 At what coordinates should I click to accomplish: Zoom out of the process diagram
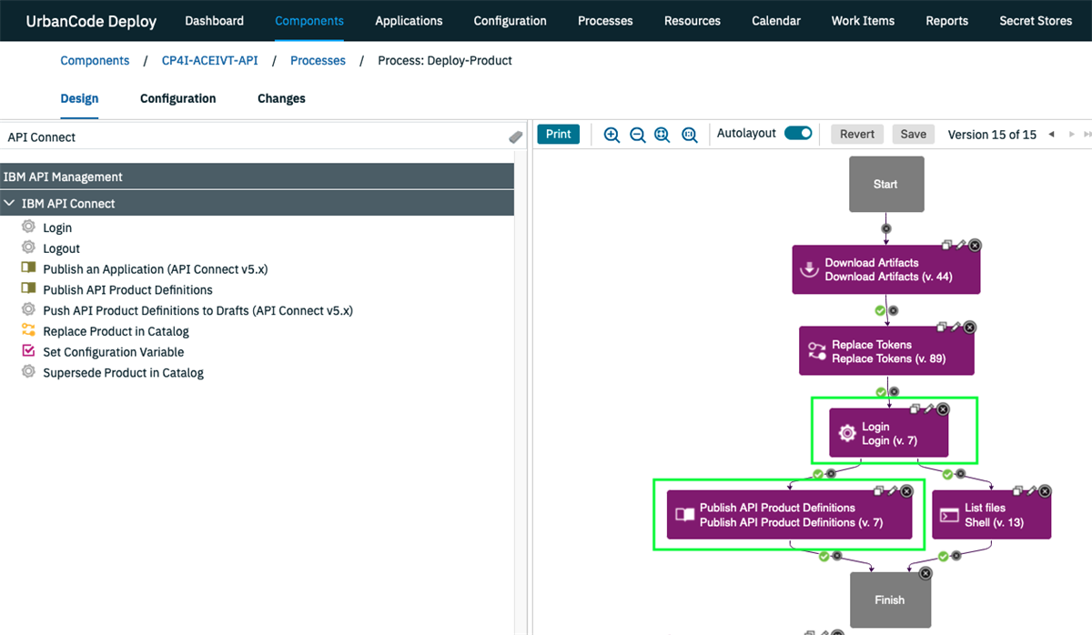coord(637,134)
